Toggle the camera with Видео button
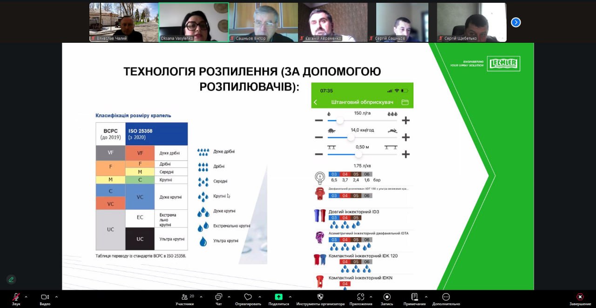The height and width of the screenshot is (308, 596). (45, 297)
